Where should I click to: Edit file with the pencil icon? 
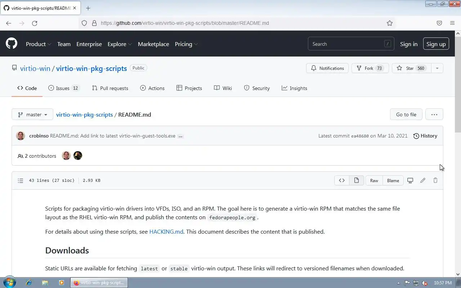point(423,180)
